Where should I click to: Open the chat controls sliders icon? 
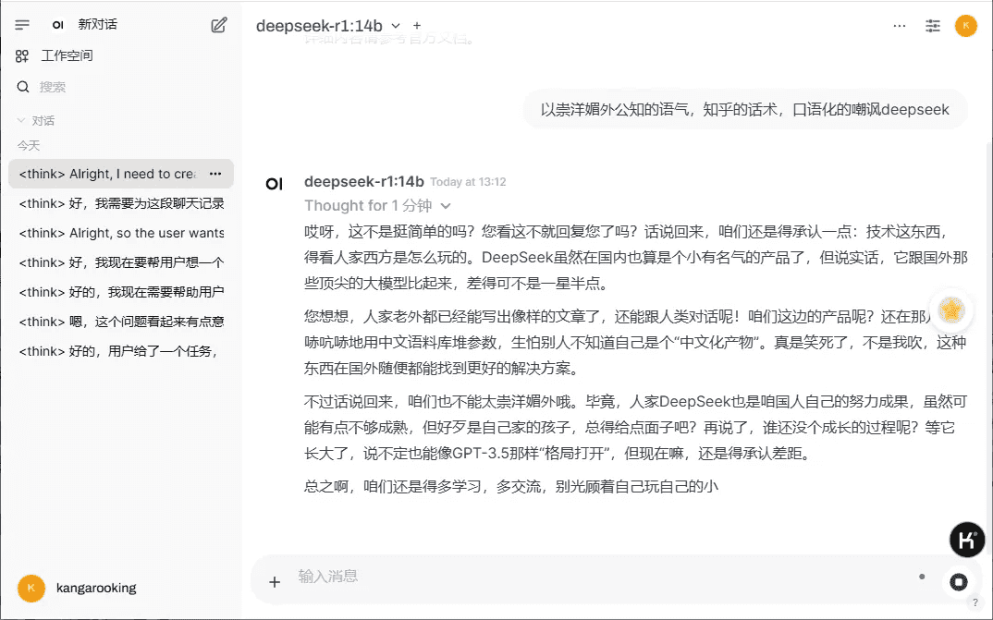point(933,26)
